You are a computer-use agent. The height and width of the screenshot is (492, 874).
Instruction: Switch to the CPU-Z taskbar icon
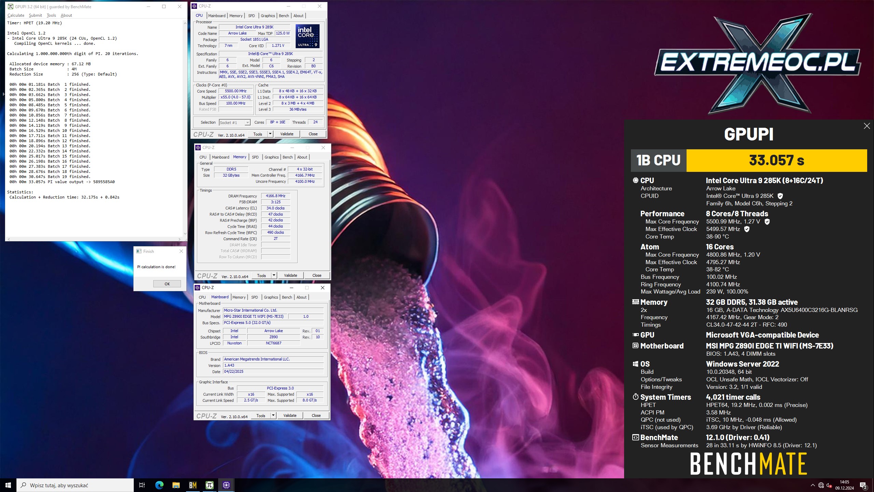point(226,485)
